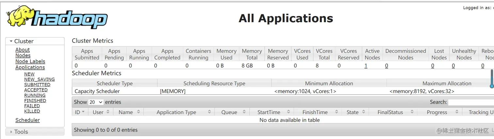Image resolution: width=494 pixels, height=139 pixels.
Task: Sort by Application Type column icon
Action: [209, 112]
